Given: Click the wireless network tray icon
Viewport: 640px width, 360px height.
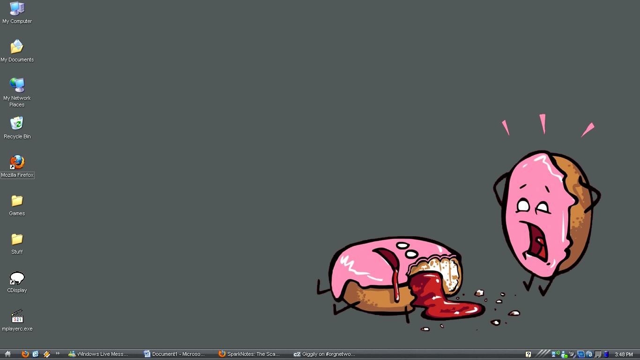Looking at the screenshot, I should coord(556,354).
